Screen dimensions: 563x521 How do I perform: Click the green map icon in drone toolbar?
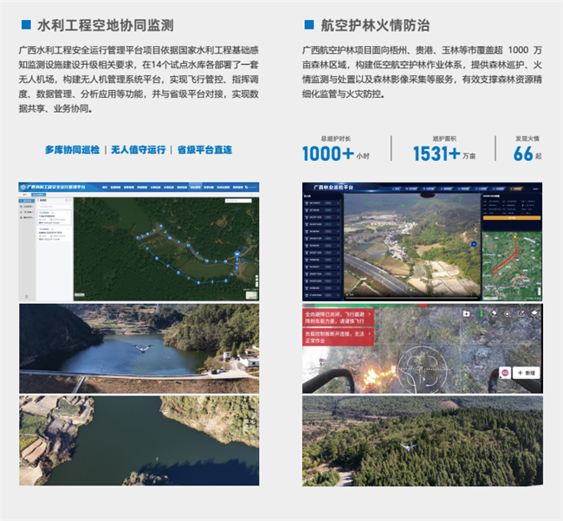click(480, 313)
